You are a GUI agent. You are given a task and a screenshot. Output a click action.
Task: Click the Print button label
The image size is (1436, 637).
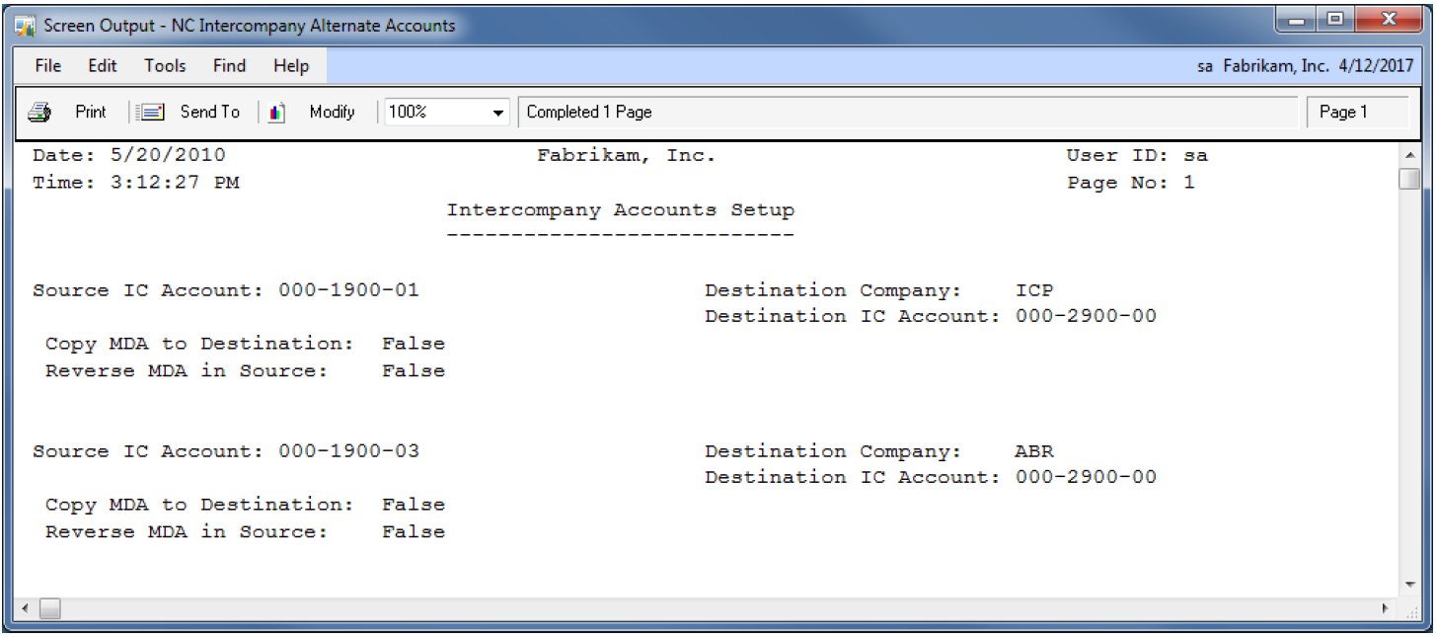91,113
